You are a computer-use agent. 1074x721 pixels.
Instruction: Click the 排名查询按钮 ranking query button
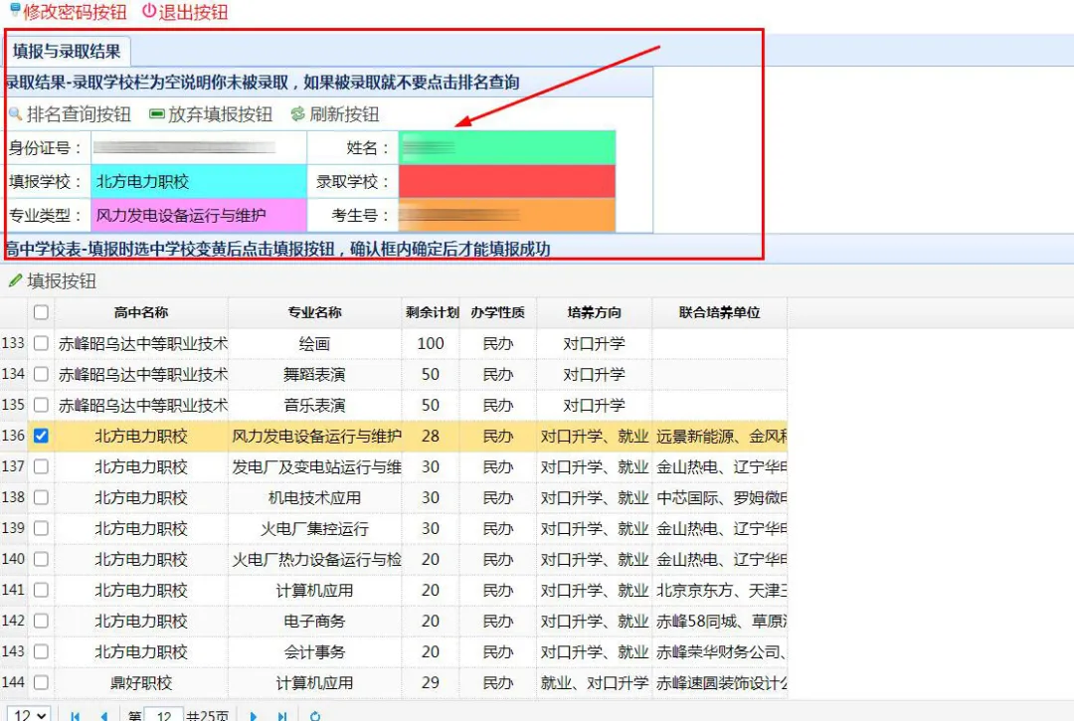point(70,114)
